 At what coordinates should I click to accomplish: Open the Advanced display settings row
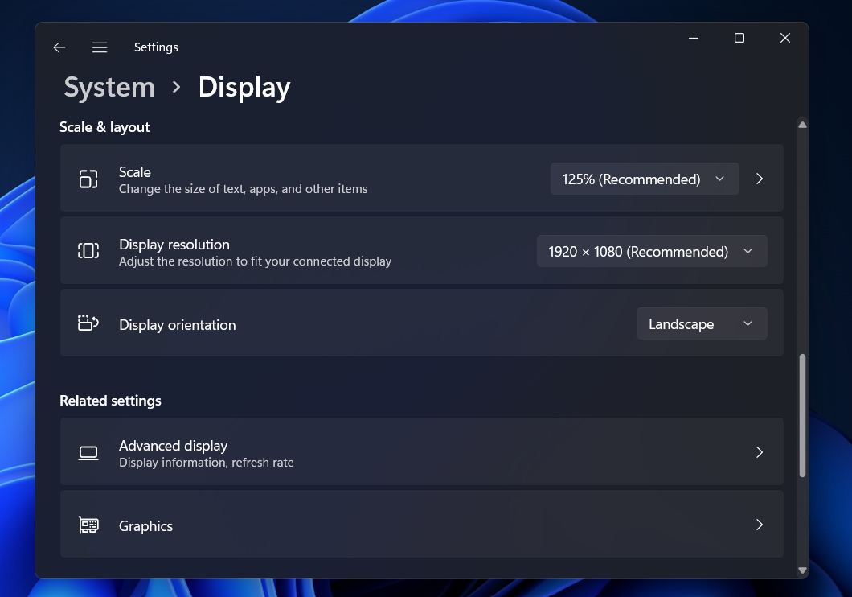(x=422, y=451)
